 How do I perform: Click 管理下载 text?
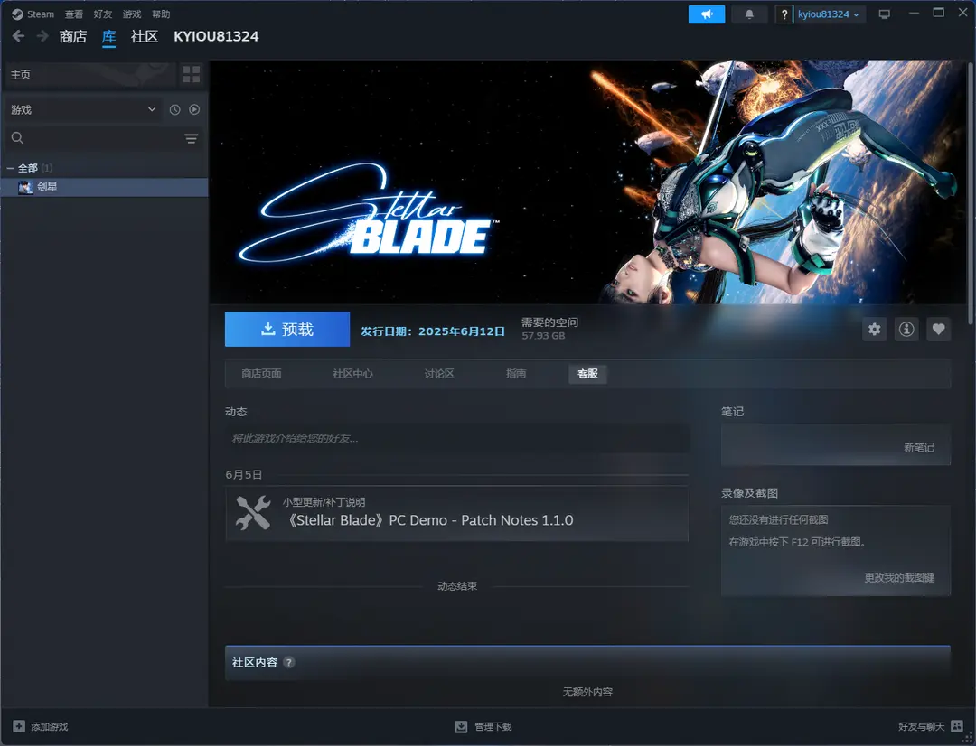click(493, 727)
